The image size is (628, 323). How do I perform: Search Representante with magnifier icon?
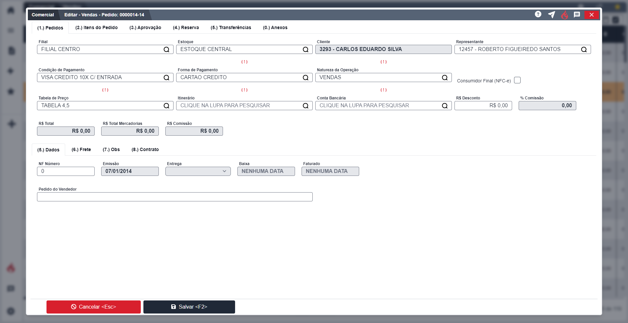pyautogui.click(x=584, y=49)
